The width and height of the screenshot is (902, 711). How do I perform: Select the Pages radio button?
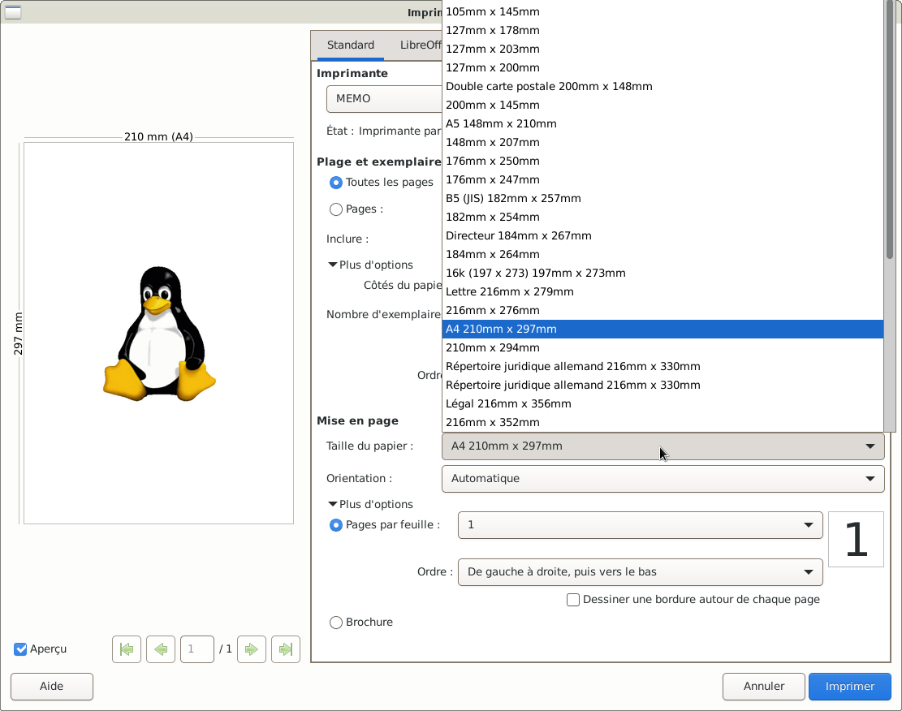(x=336, y=209)
